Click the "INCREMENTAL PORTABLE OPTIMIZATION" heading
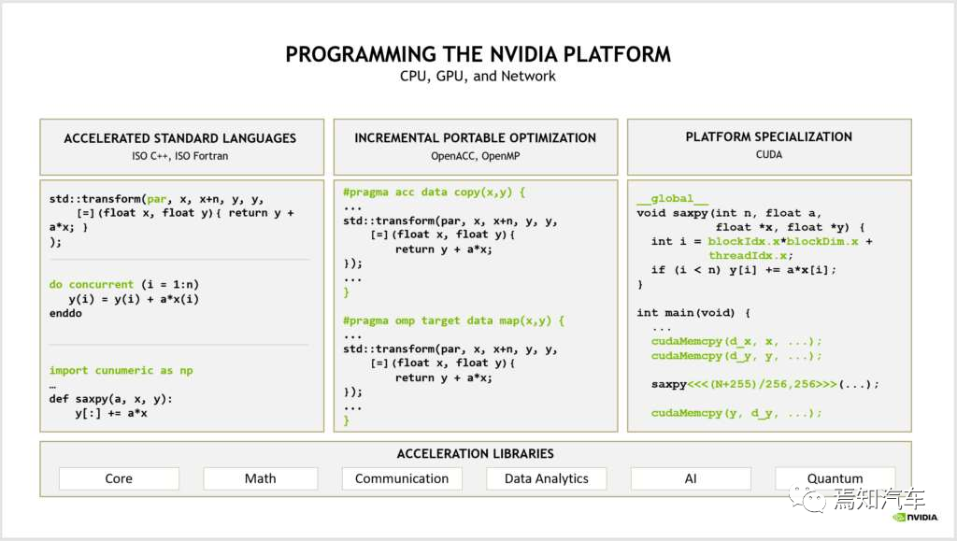The width and height of the screenshot is (957, 541). pyautogui.click(x=476, y=138)
